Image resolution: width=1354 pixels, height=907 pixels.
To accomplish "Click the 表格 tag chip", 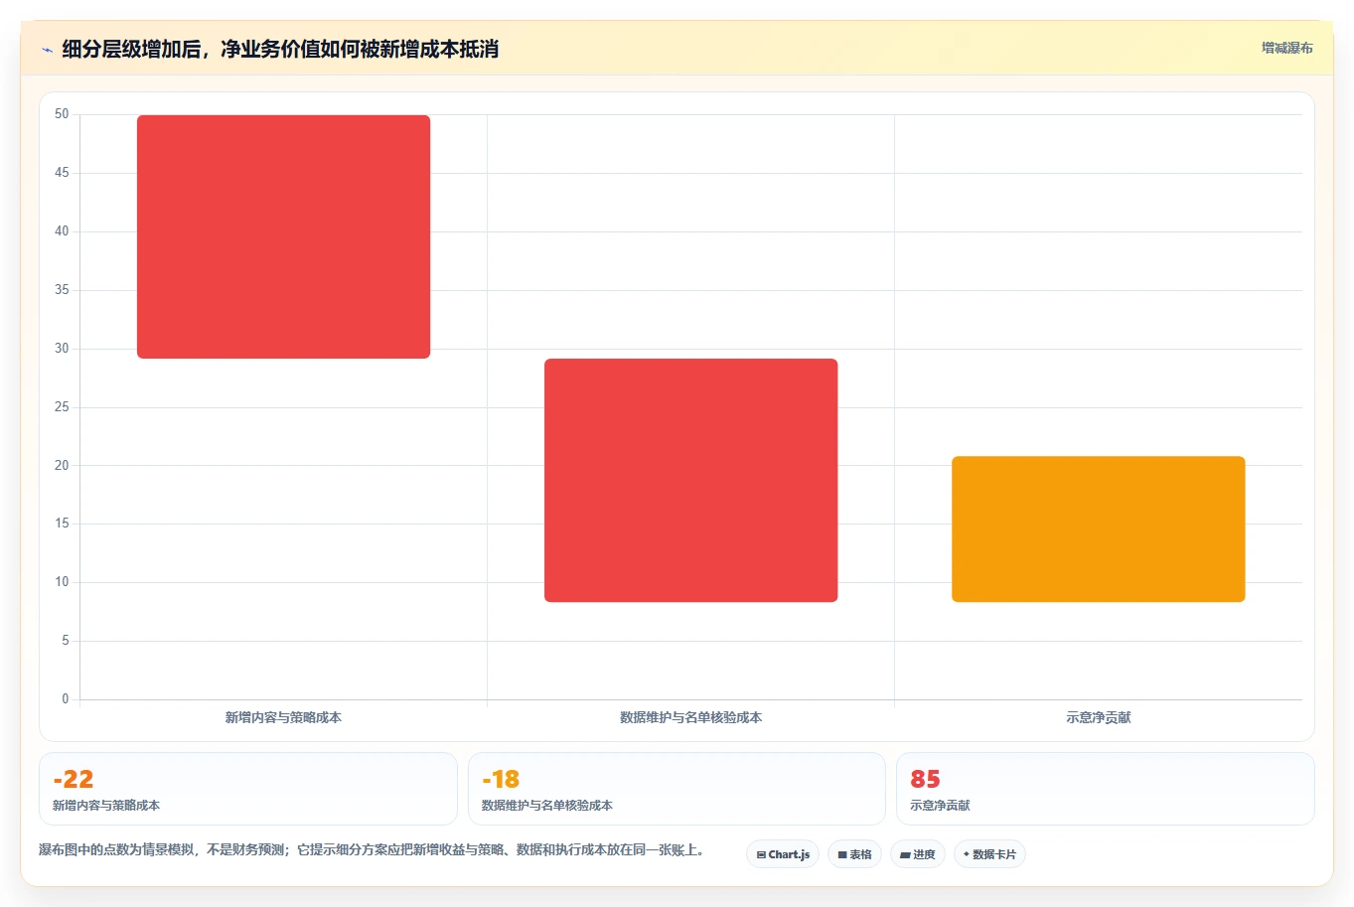I will 854,854.
